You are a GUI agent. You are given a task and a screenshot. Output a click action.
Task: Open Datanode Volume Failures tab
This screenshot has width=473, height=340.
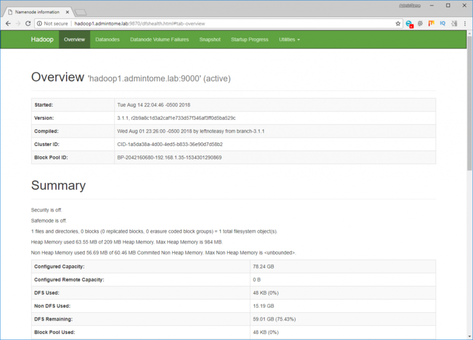[x=159, y=39]
